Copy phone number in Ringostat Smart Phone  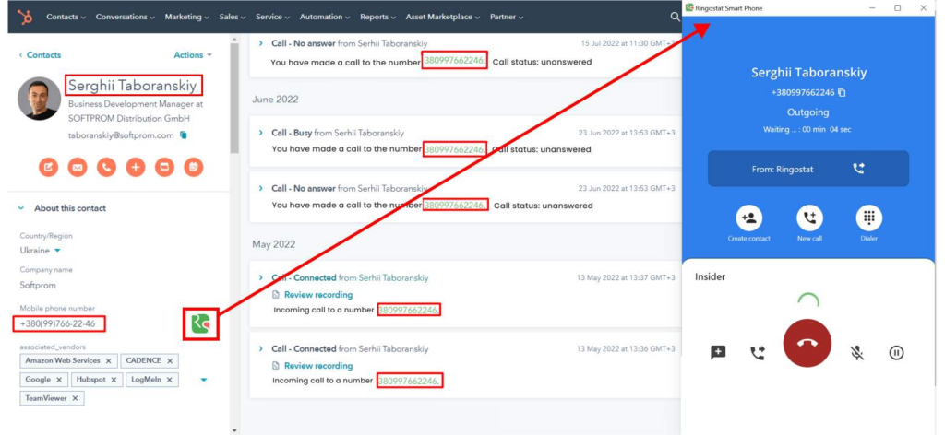[x=842, y=93]
